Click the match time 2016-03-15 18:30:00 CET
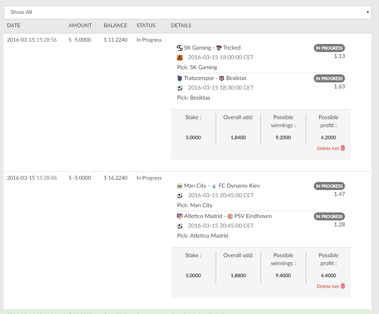This screenshot has width=379, height=314. click(x=221, y=88)
